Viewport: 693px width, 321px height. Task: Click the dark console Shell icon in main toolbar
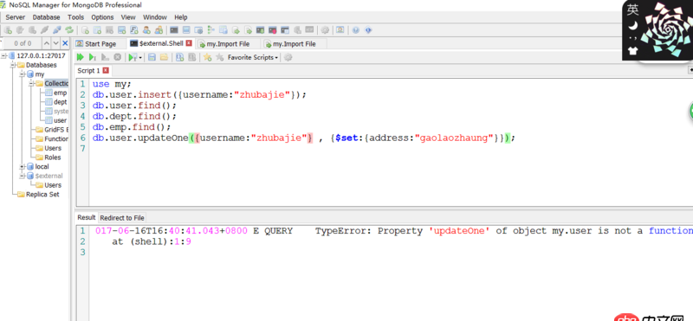tap(174, 30)
